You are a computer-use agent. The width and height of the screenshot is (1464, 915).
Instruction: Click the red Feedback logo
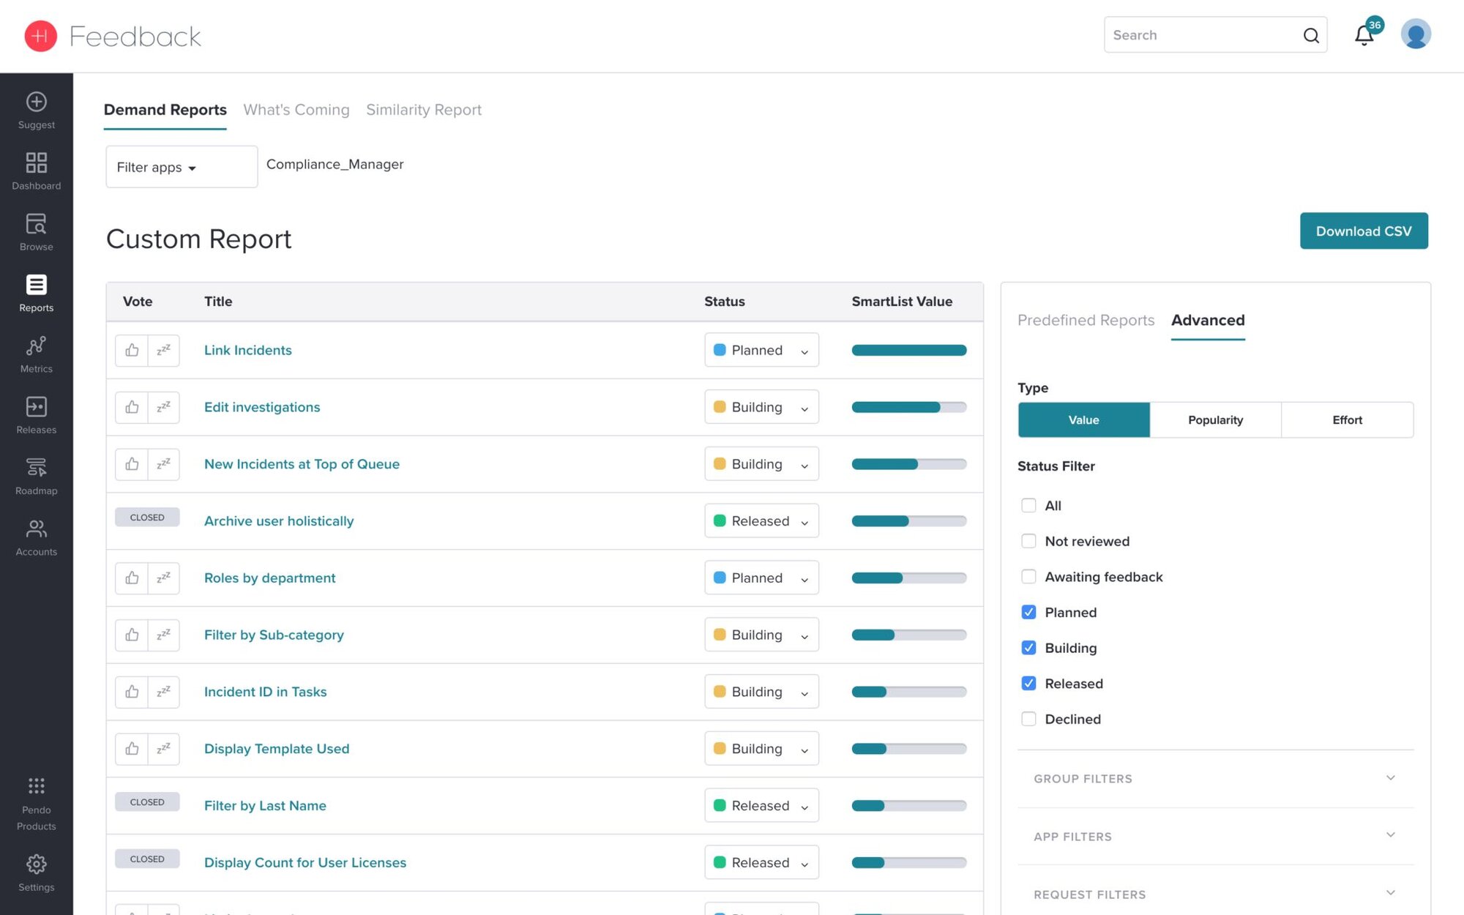click(x=40, y=36)
